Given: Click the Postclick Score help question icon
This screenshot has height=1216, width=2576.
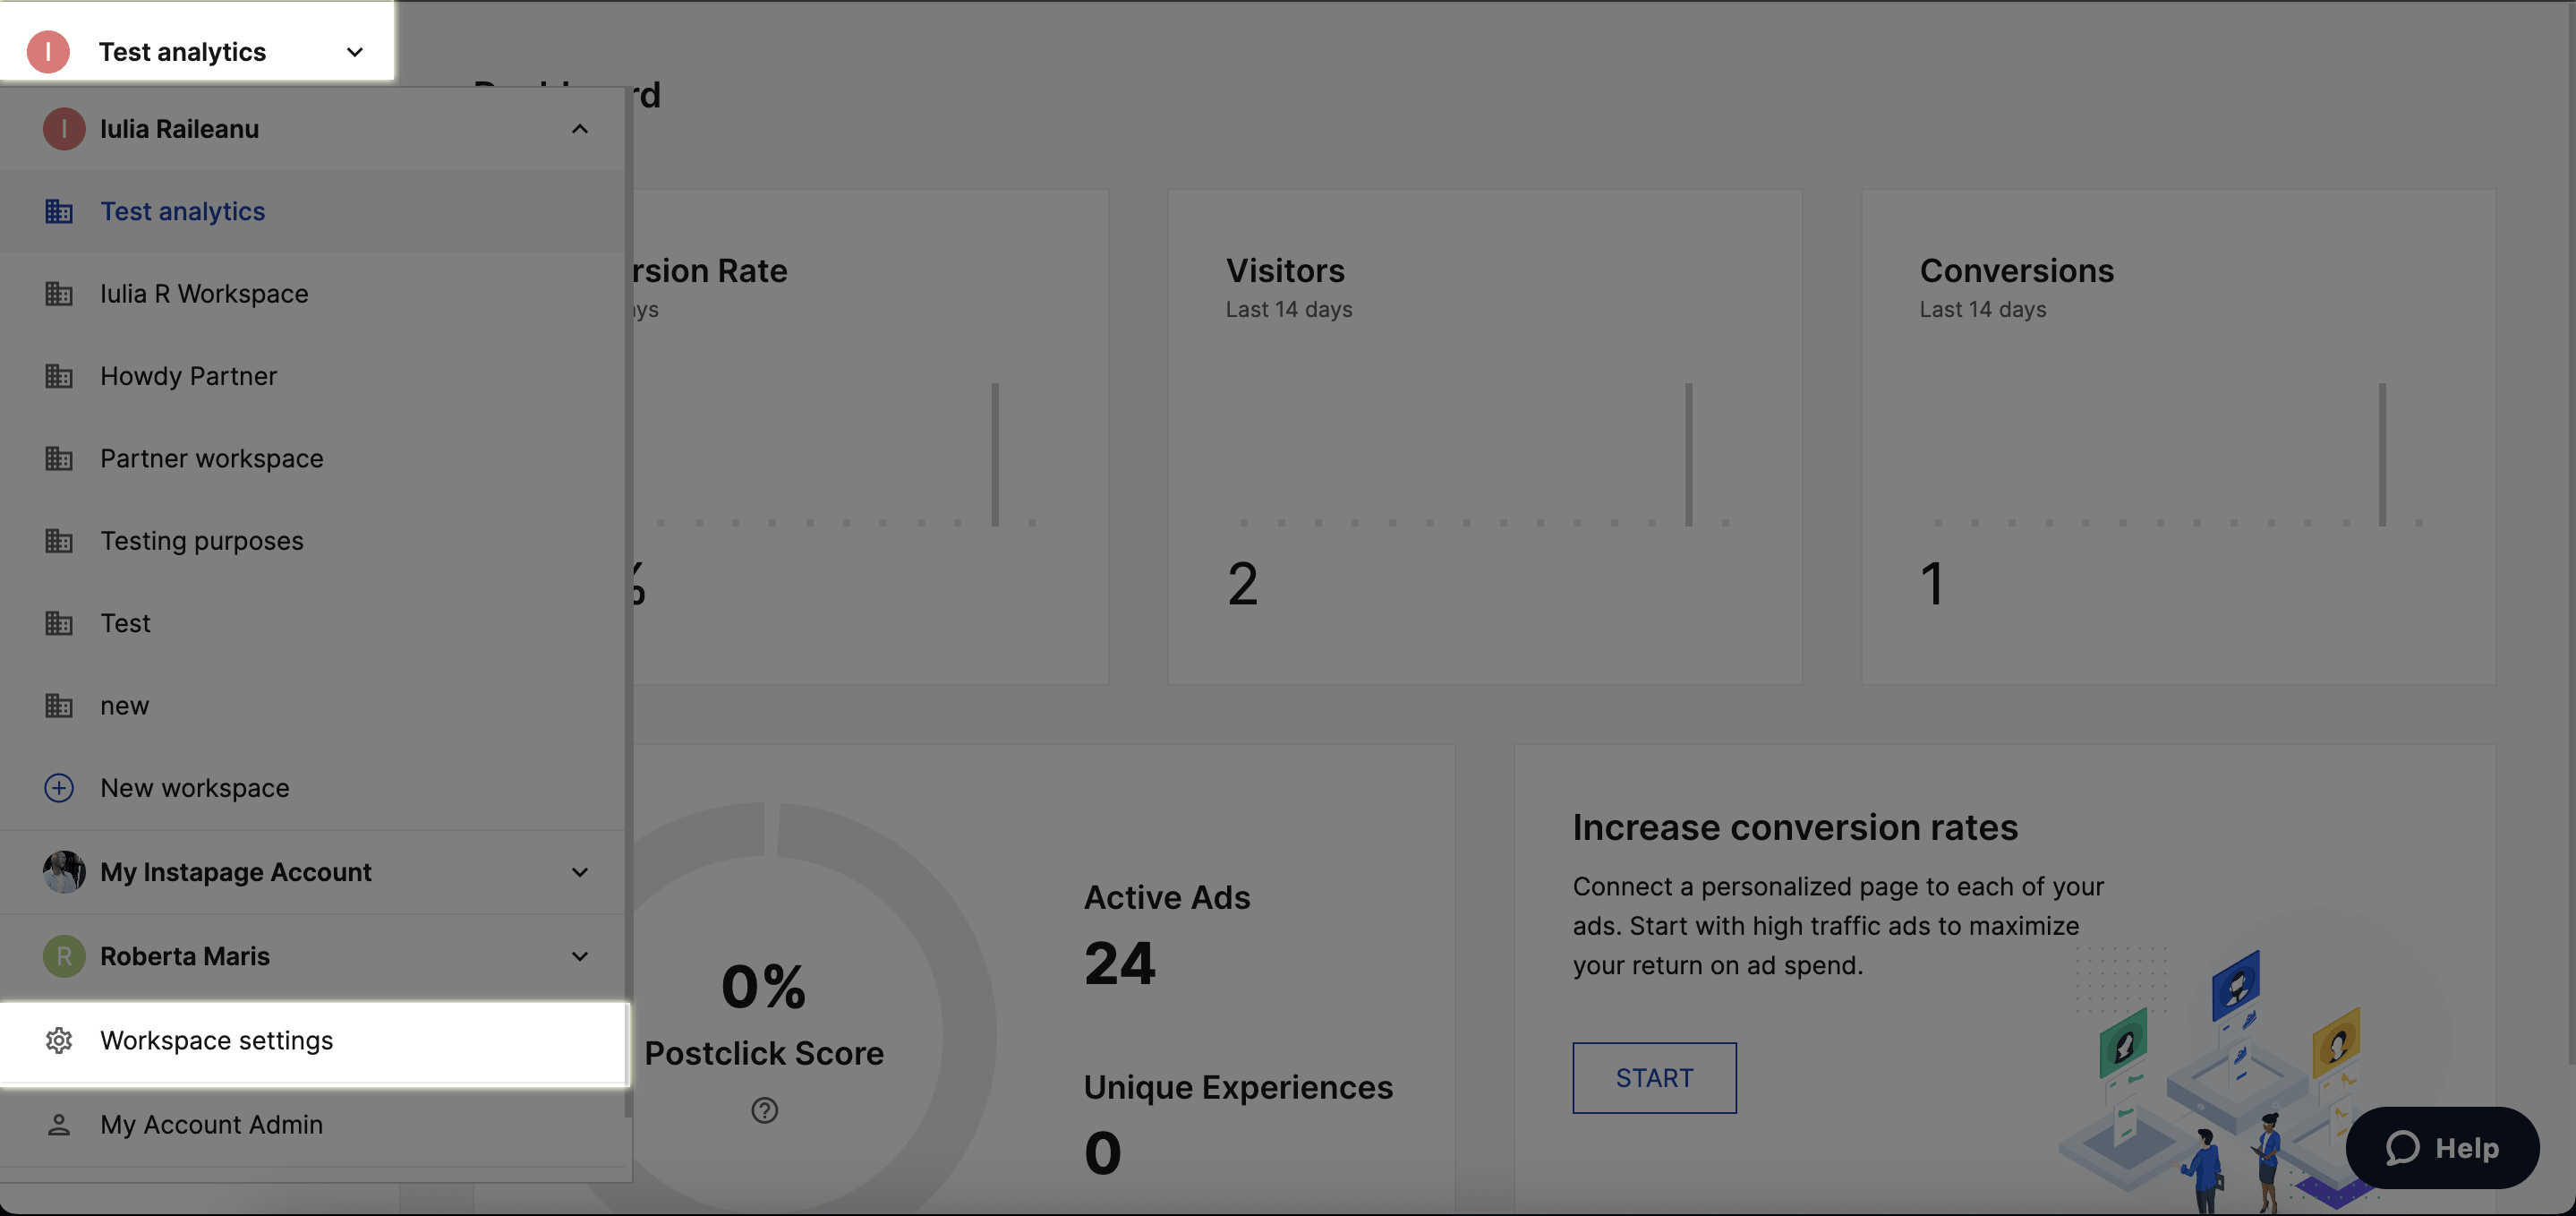Looking at the screenshot, I should [764, 1110].
